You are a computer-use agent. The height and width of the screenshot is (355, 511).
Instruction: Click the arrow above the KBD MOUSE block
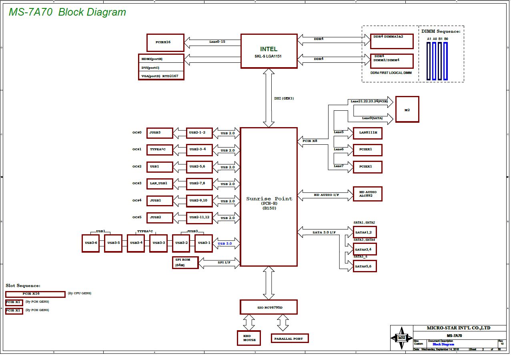(249, 322)
